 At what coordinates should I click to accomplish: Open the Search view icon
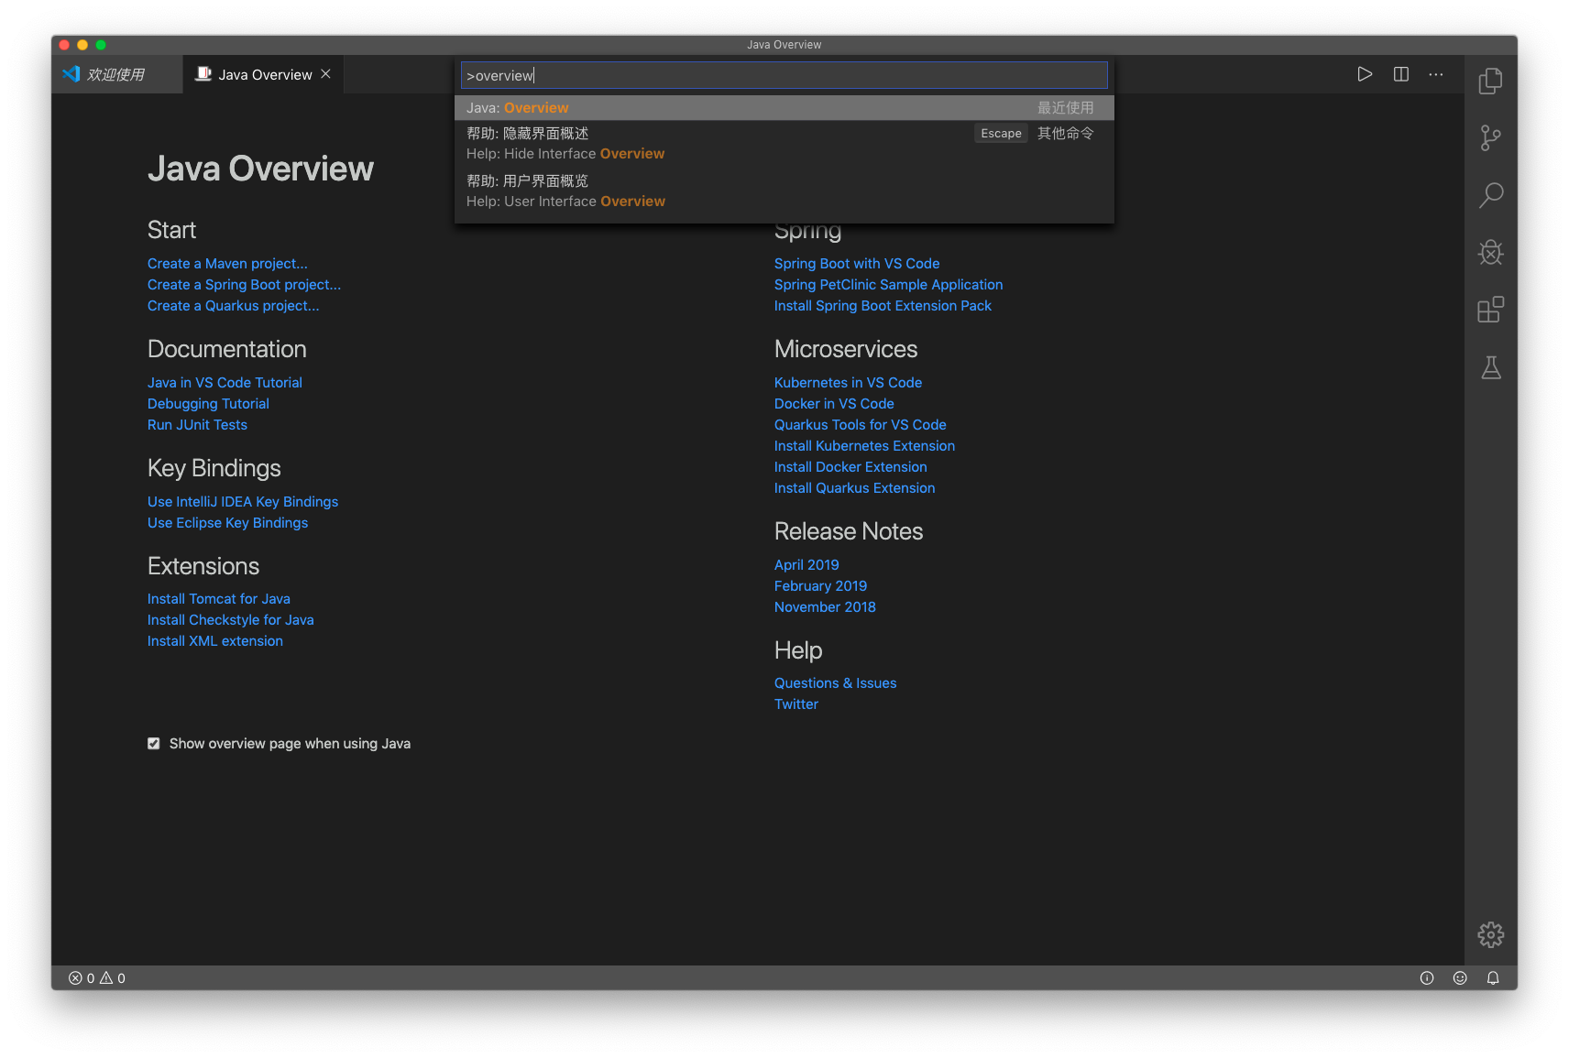pyautogui.click(x=1490, y=195)
